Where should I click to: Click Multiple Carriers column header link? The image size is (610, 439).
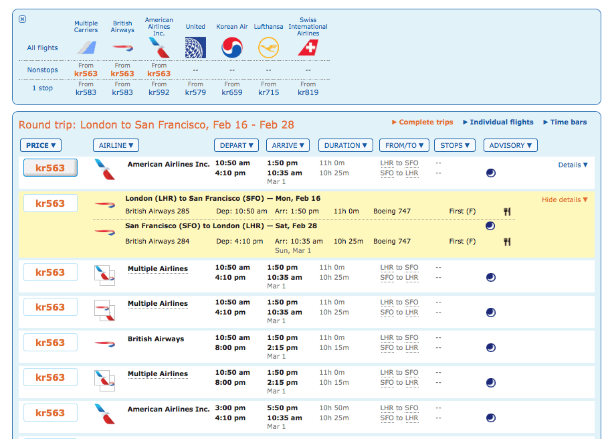pos(86,27)
